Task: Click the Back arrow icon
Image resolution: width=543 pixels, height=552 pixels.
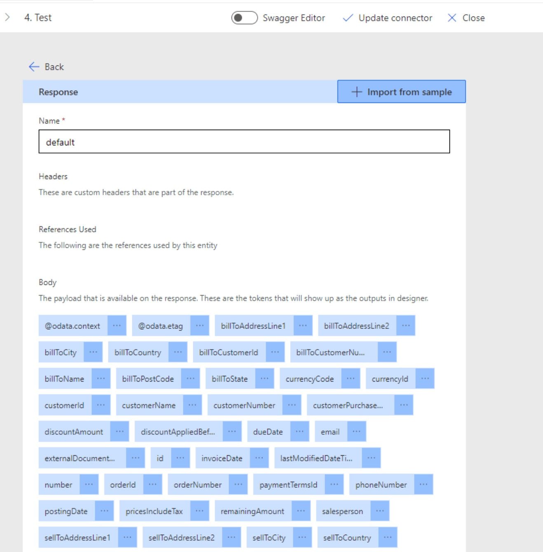Action: [x=34, y=67]
